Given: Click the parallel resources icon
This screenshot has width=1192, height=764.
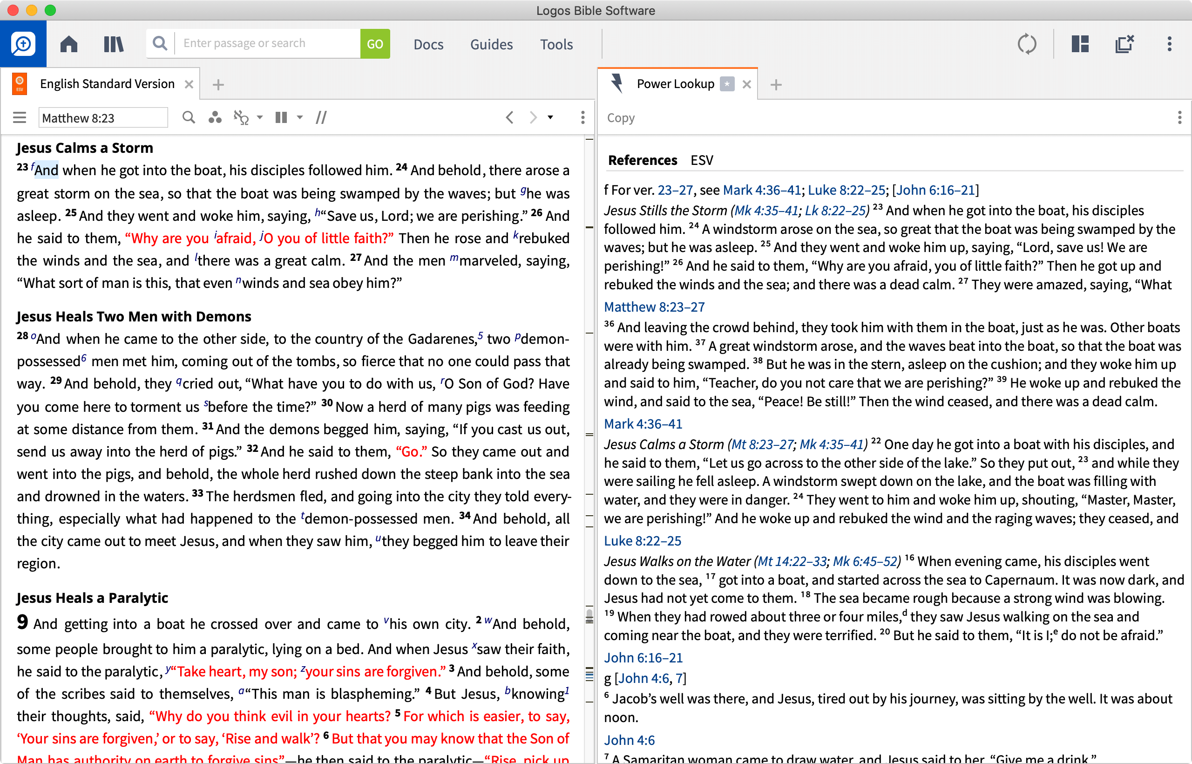Looking at the screenshot, I should point(240,117).
